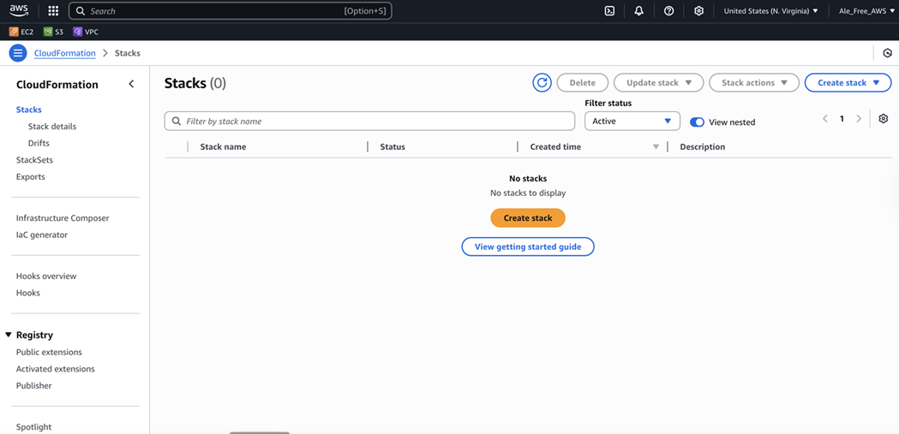Open Stack details in the sidebar
899x434 pixels.
(52, 126)
